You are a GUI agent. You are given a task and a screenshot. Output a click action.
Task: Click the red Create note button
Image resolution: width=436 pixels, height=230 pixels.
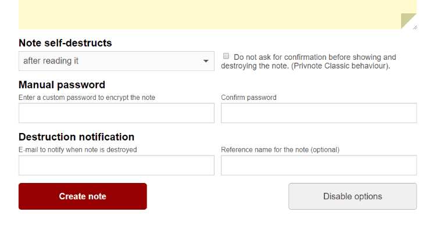(83, 196)
